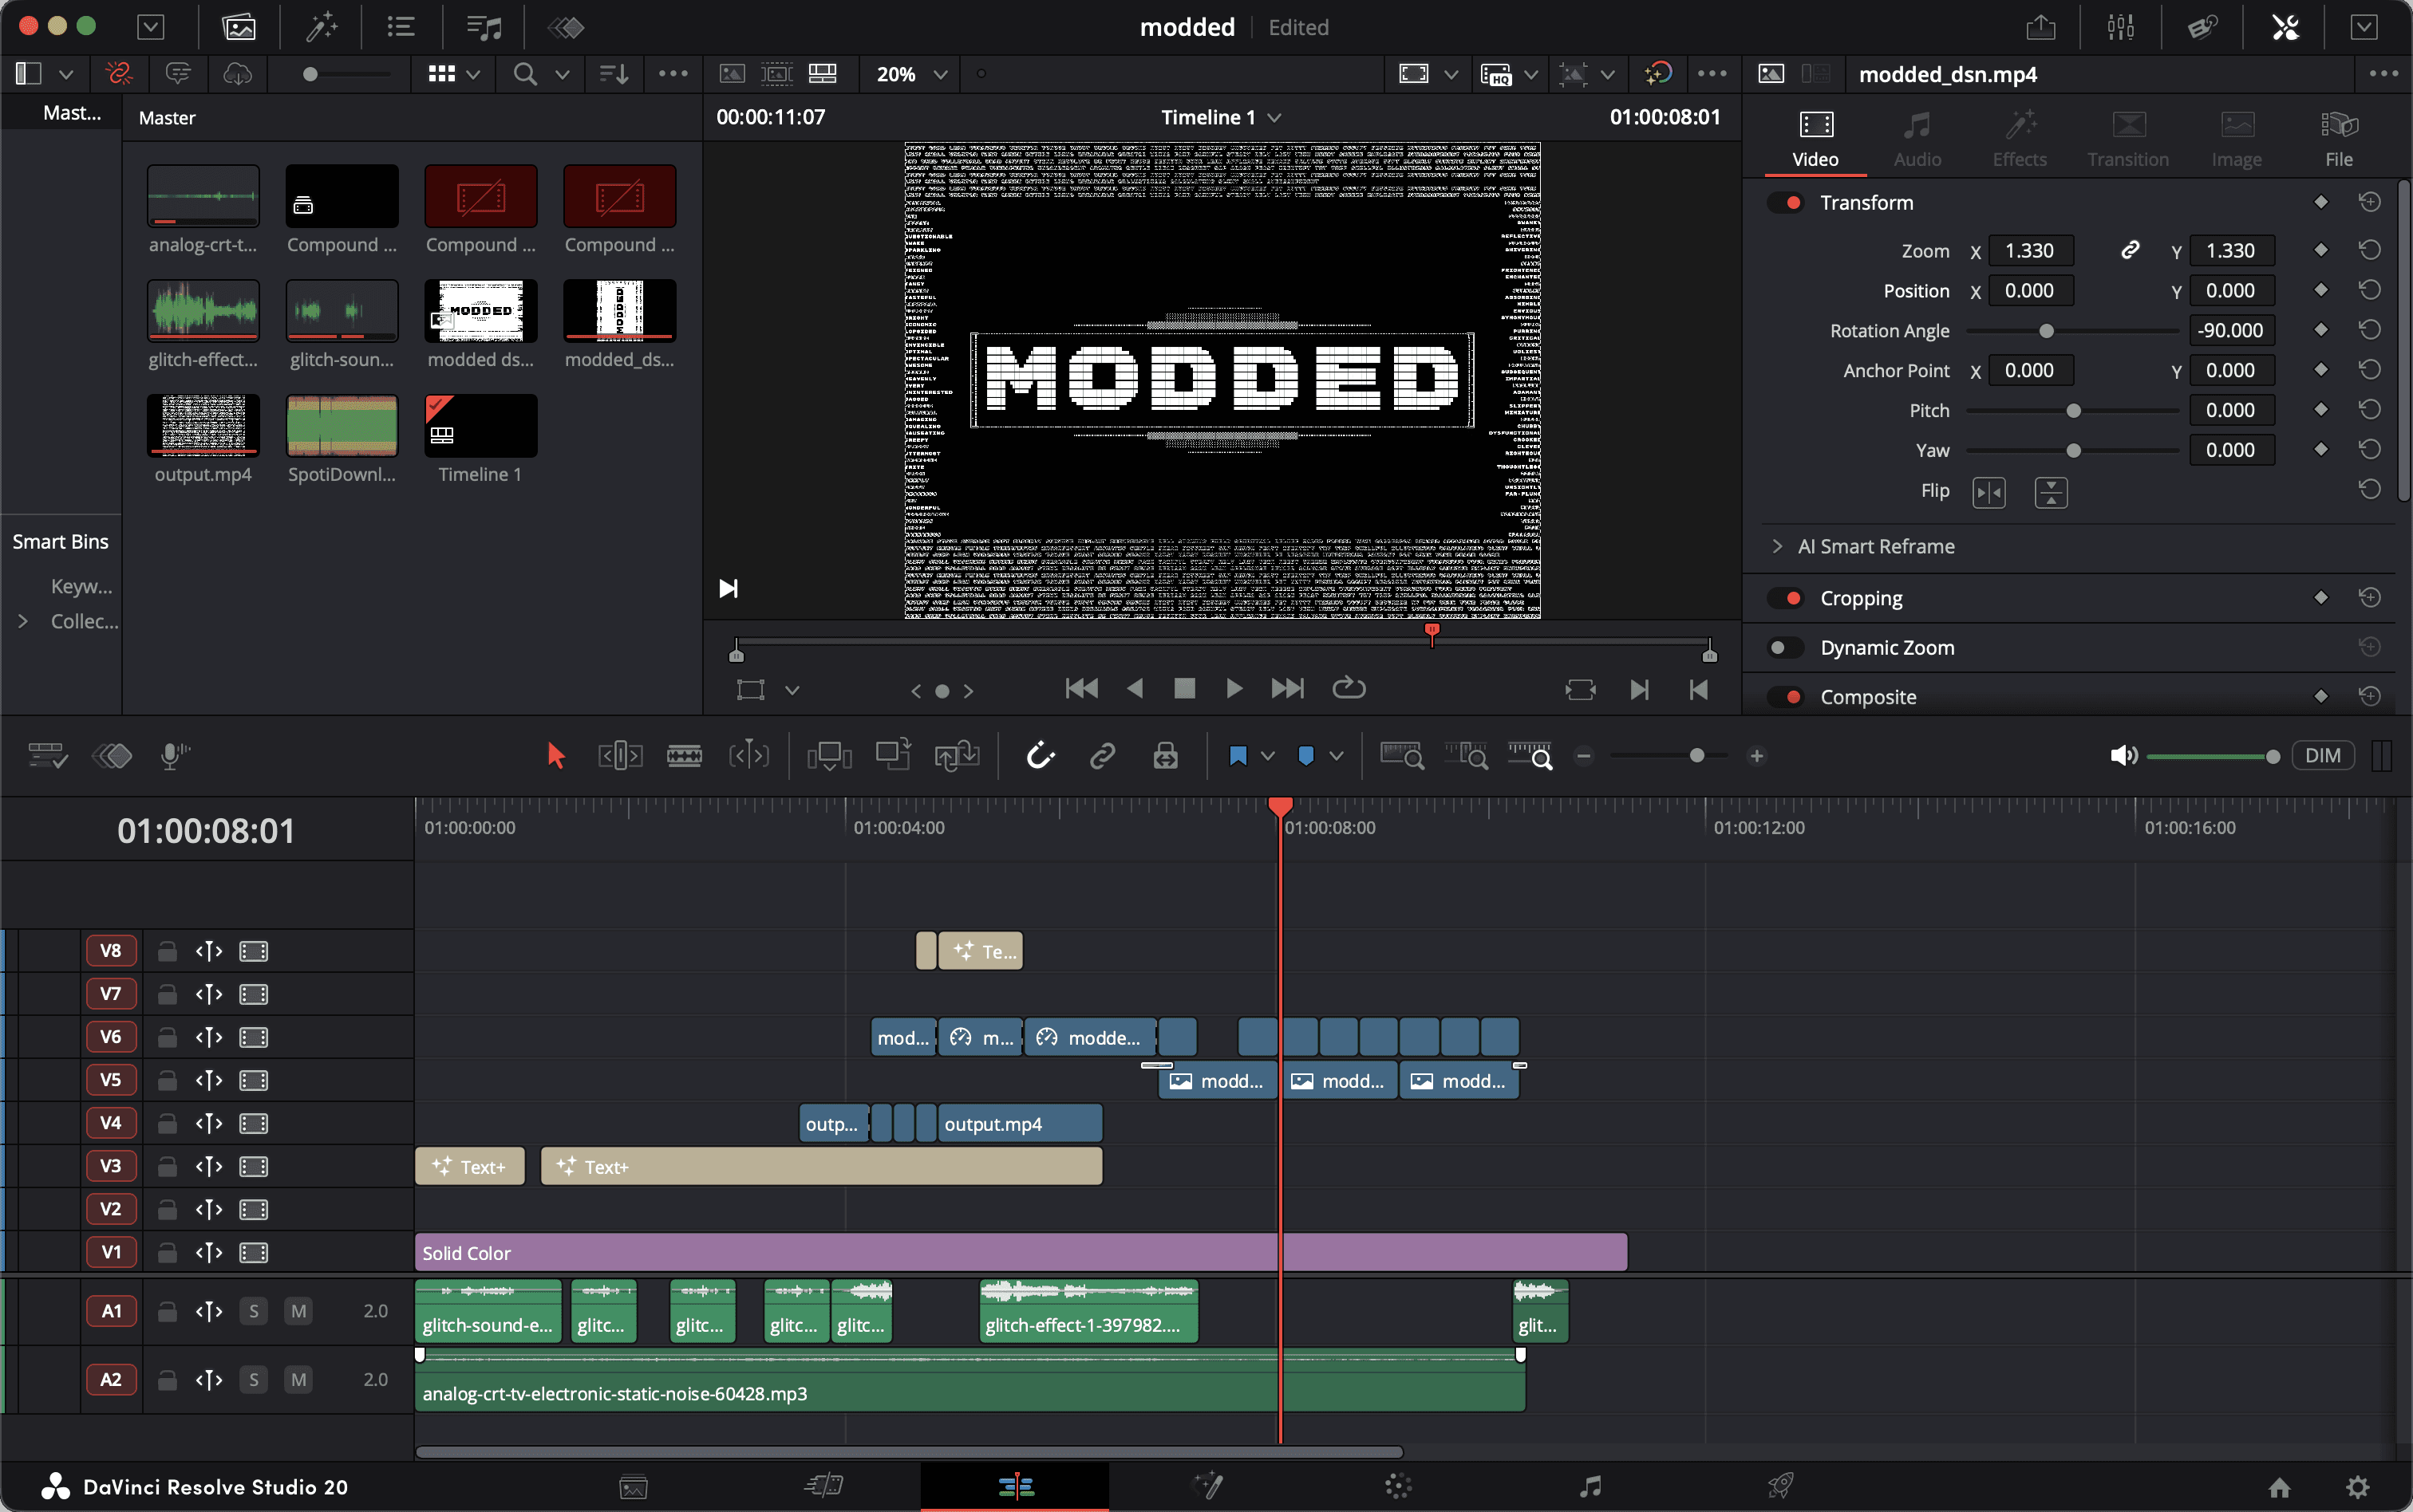The image size is (2413, 1512).
Task: Reset the Rotation Angle value
Action: [2369, 330]
